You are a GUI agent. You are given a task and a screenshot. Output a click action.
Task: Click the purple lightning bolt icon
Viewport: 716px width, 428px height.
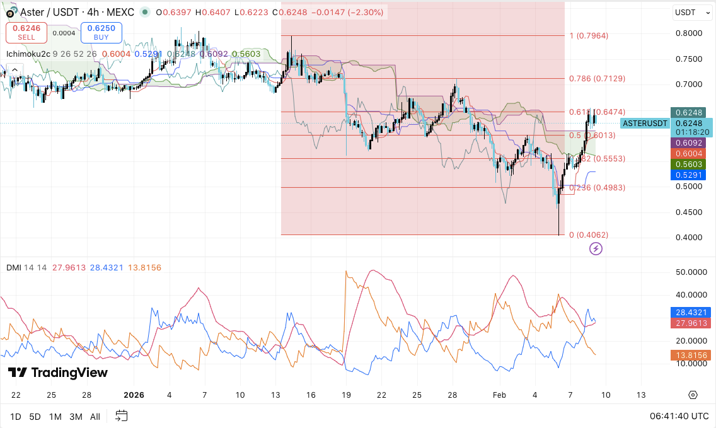pyautogui.click(x=596, y=249)
